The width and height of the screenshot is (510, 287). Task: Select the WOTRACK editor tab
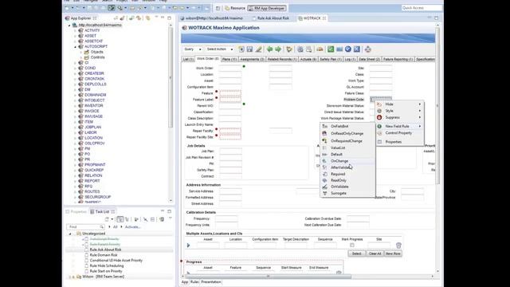point(312,18)
